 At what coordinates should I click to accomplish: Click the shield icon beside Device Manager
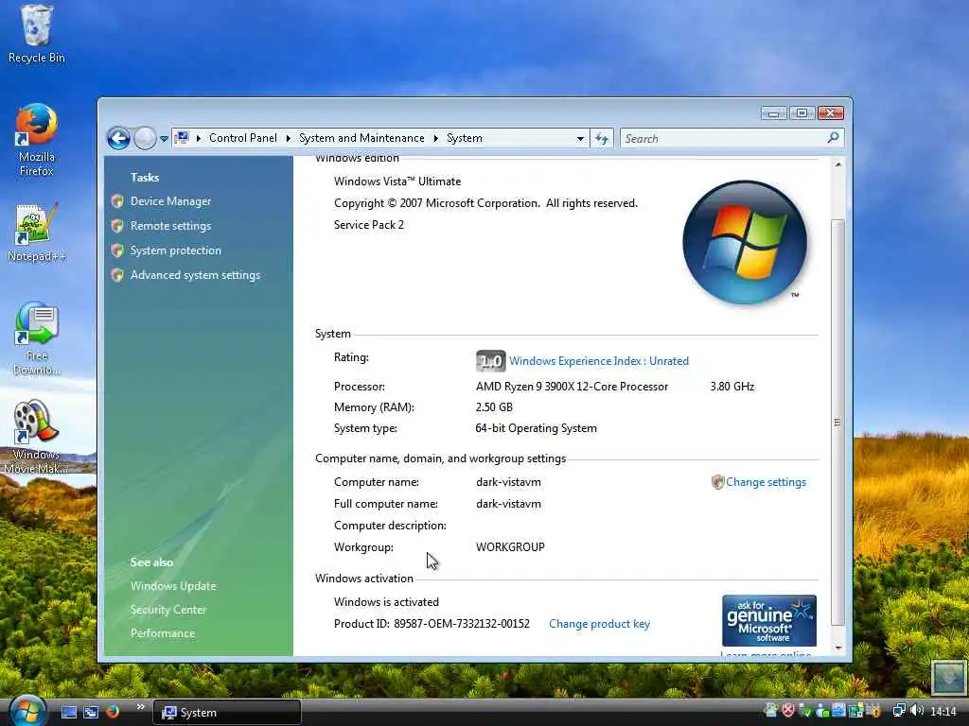tap(117, 201)
